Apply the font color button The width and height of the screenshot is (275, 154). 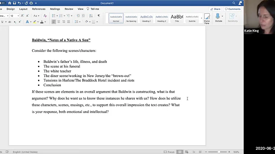(42, 22)
